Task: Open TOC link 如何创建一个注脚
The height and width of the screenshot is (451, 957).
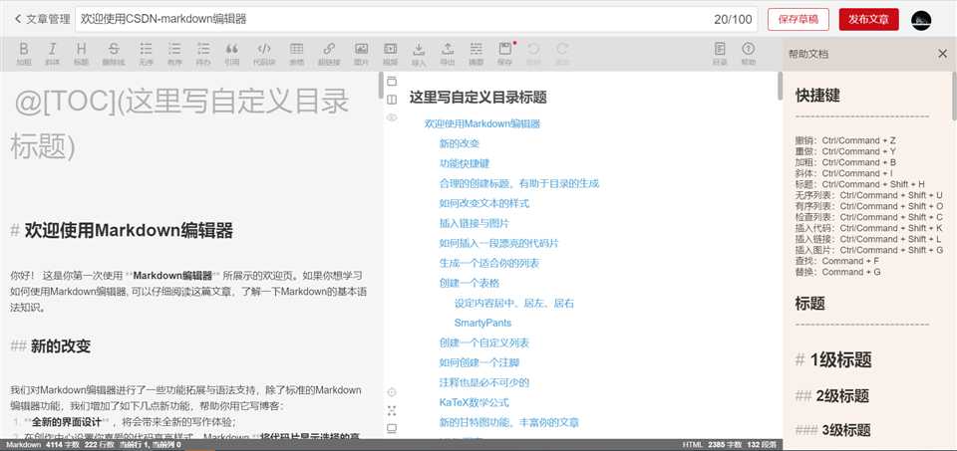Action: point(479,362)
